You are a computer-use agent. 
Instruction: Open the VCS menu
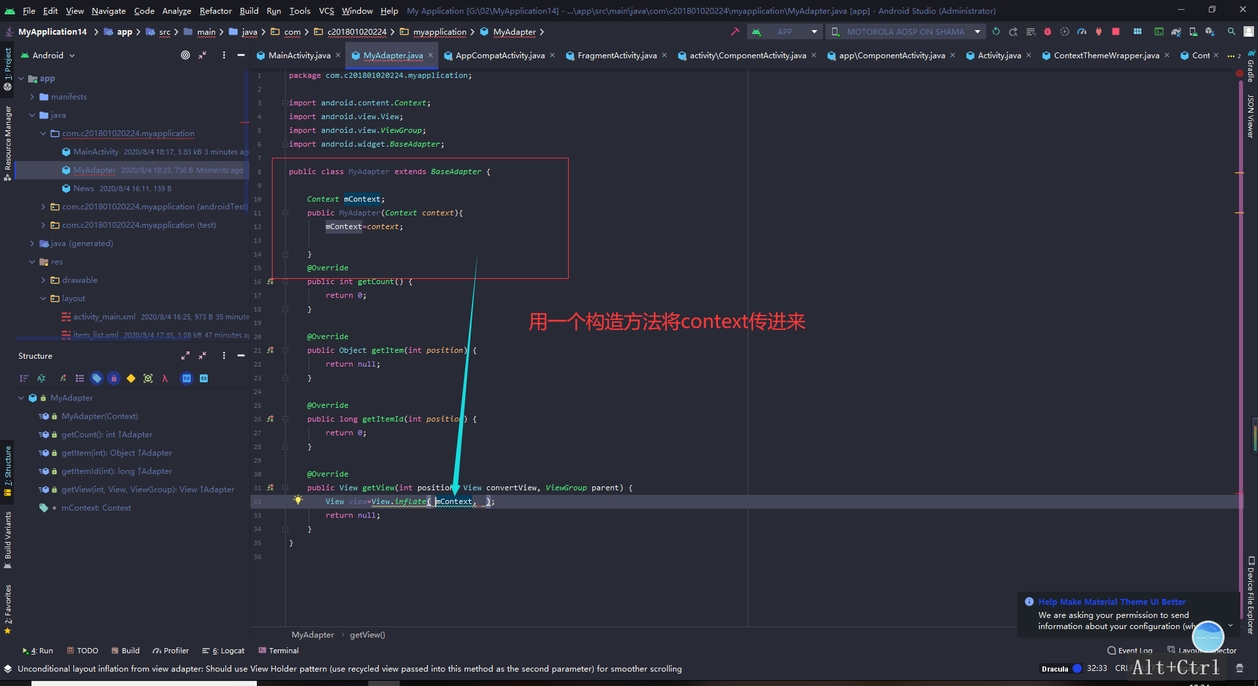(326, 10)
